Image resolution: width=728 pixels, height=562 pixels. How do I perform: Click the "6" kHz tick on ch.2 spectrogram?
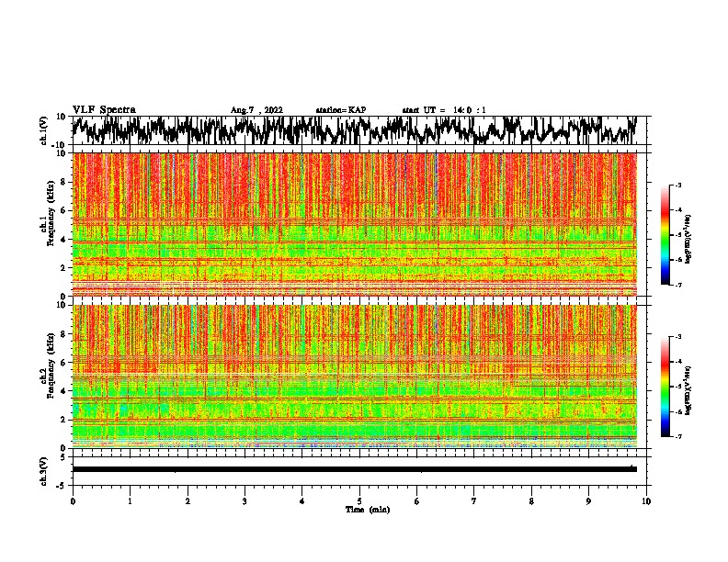coord(64,363)
